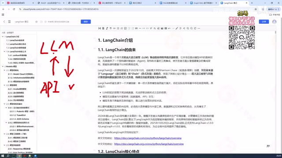Open more options at toolbar end
282x158 pixels.
199,28
